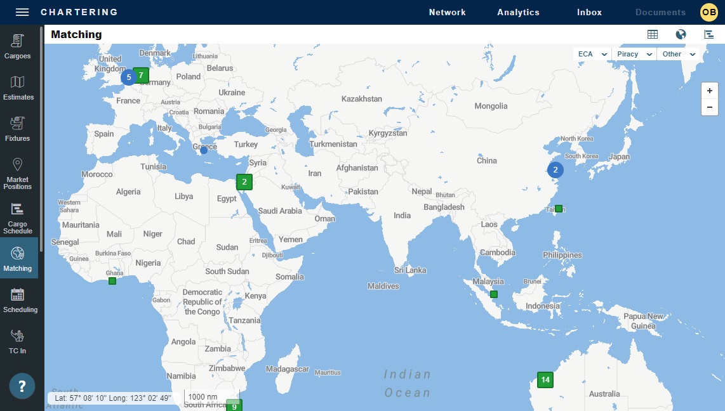Switch to the Analytics section
Image resolution: width=725 pixels, height=411 pixels.
pyautogui.click(x=518, y=12)
